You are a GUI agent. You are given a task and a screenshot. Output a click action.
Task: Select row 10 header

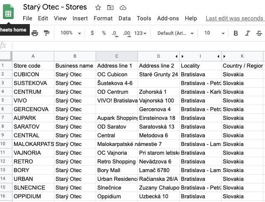(x=6, y=144)
